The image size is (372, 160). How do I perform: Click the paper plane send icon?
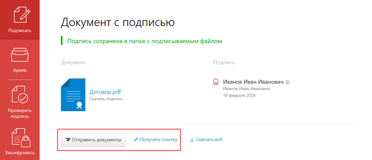coord(68,140)
